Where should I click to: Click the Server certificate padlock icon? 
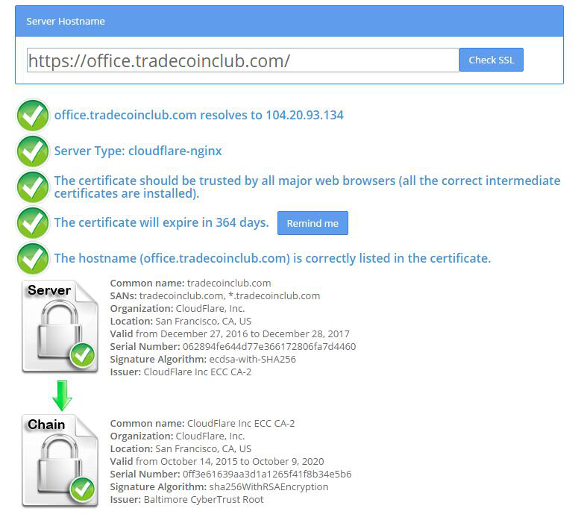point(60,326)
